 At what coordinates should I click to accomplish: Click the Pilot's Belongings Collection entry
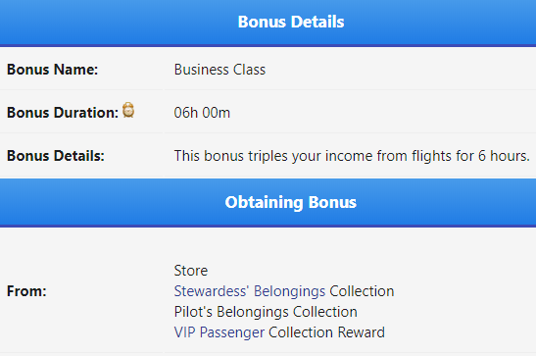[266, 312]
